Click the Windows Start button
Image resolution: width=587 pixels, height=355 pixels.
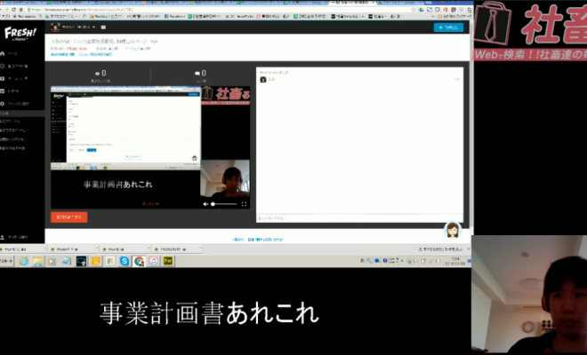click(6, 261)
